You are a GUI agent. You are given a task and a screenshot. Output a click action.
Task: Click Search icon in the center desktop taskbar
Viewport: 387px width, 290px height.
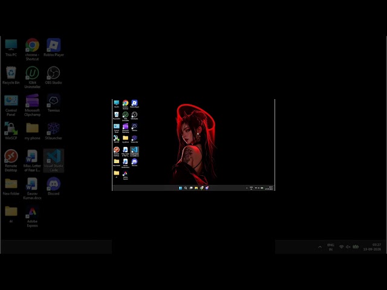coord(186,188)
